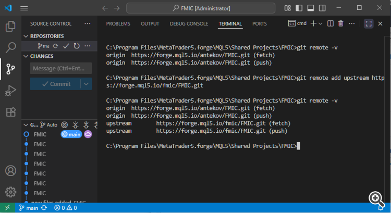
Task: Pull changes in Graph toolbar
Action: pyautogui.click(x=86, y=125)
